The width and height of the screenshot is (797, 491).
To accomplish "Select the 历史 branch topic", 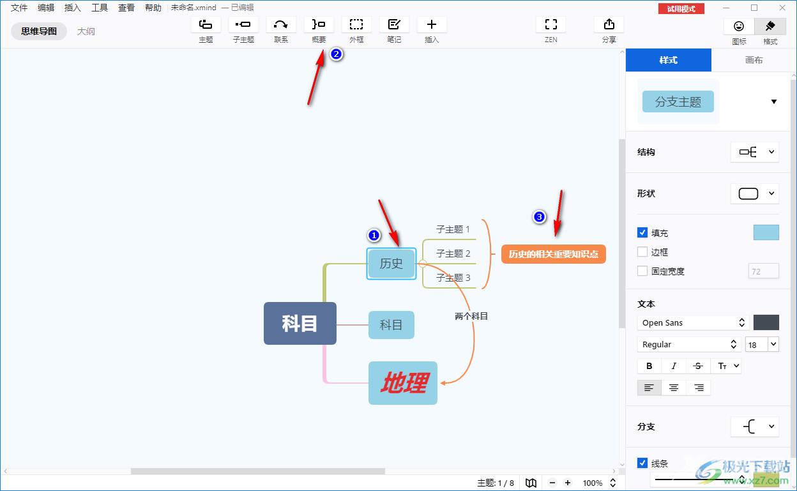I will pos(391,263).
